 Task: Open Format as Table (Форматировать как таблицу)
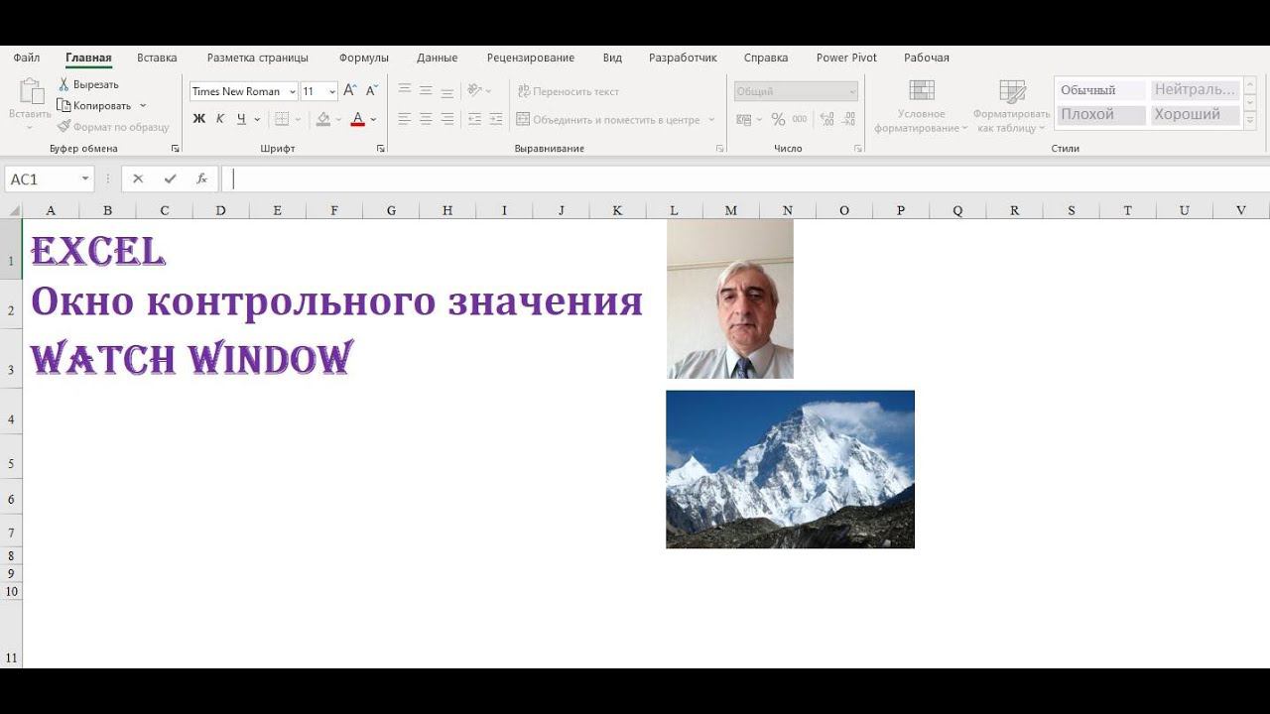click(1011, 106)
